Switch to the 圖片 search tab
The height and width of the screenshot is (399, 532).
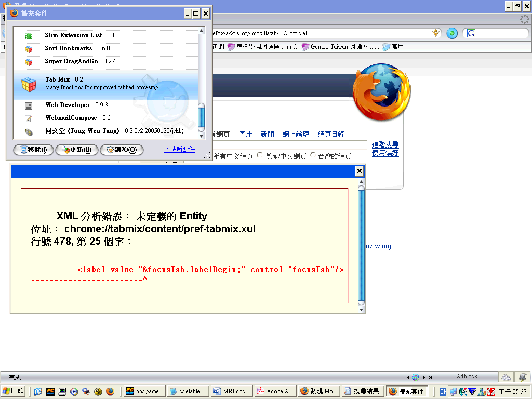point(246,134)
